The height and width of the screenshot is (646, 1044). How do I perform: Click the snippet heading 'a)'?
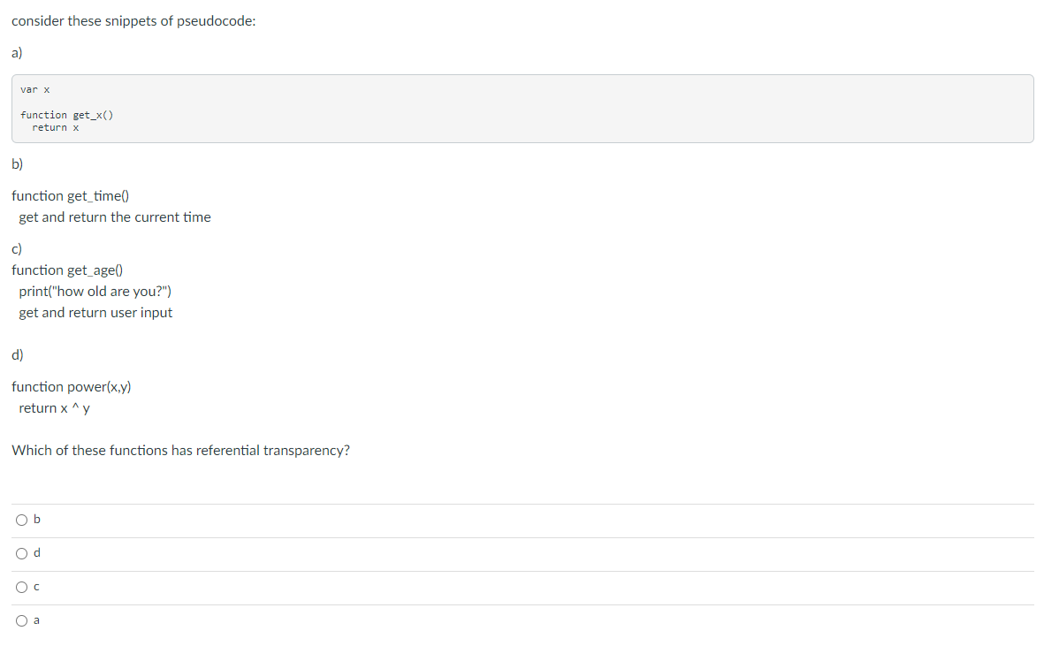(15, 53)
